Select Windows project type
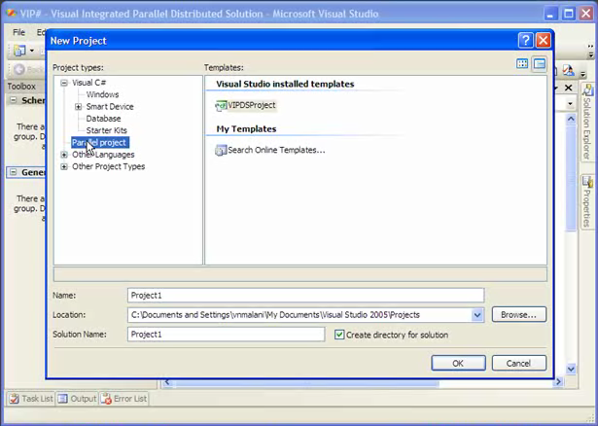Screen dimensions: 598x426 [102, 94]
